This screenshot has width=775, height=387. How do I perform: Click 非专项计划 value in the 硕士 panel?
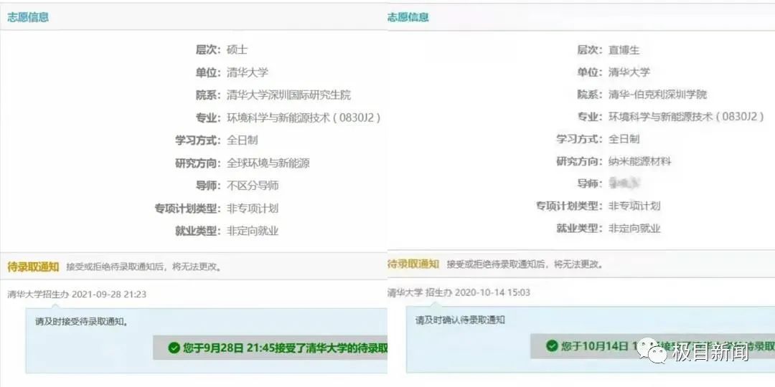pyautogui.click(x=253, y=209)
